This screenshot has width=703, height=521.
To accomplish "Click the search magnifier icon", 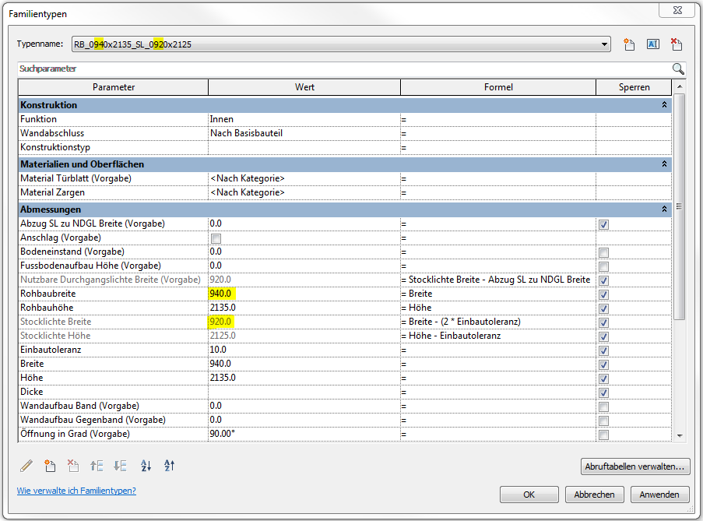I will click(678, 69).
